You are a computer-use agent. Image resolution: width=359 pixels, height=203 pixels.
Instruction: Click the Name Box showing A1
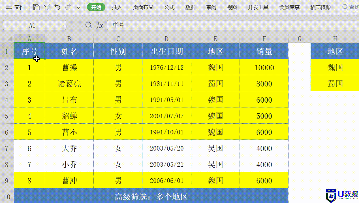click(x=32, y=26)
